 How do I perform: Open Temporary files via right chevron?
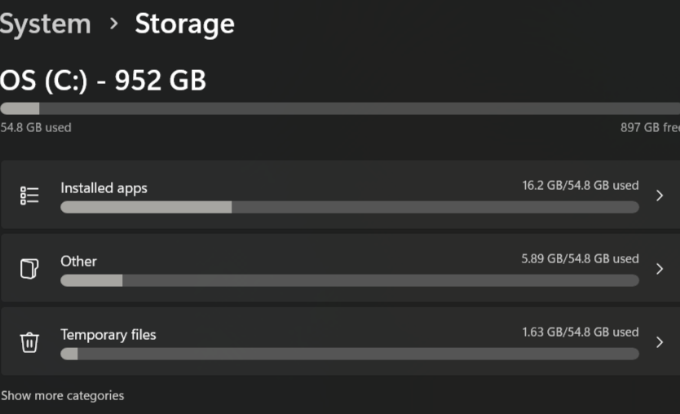(660, 342)
